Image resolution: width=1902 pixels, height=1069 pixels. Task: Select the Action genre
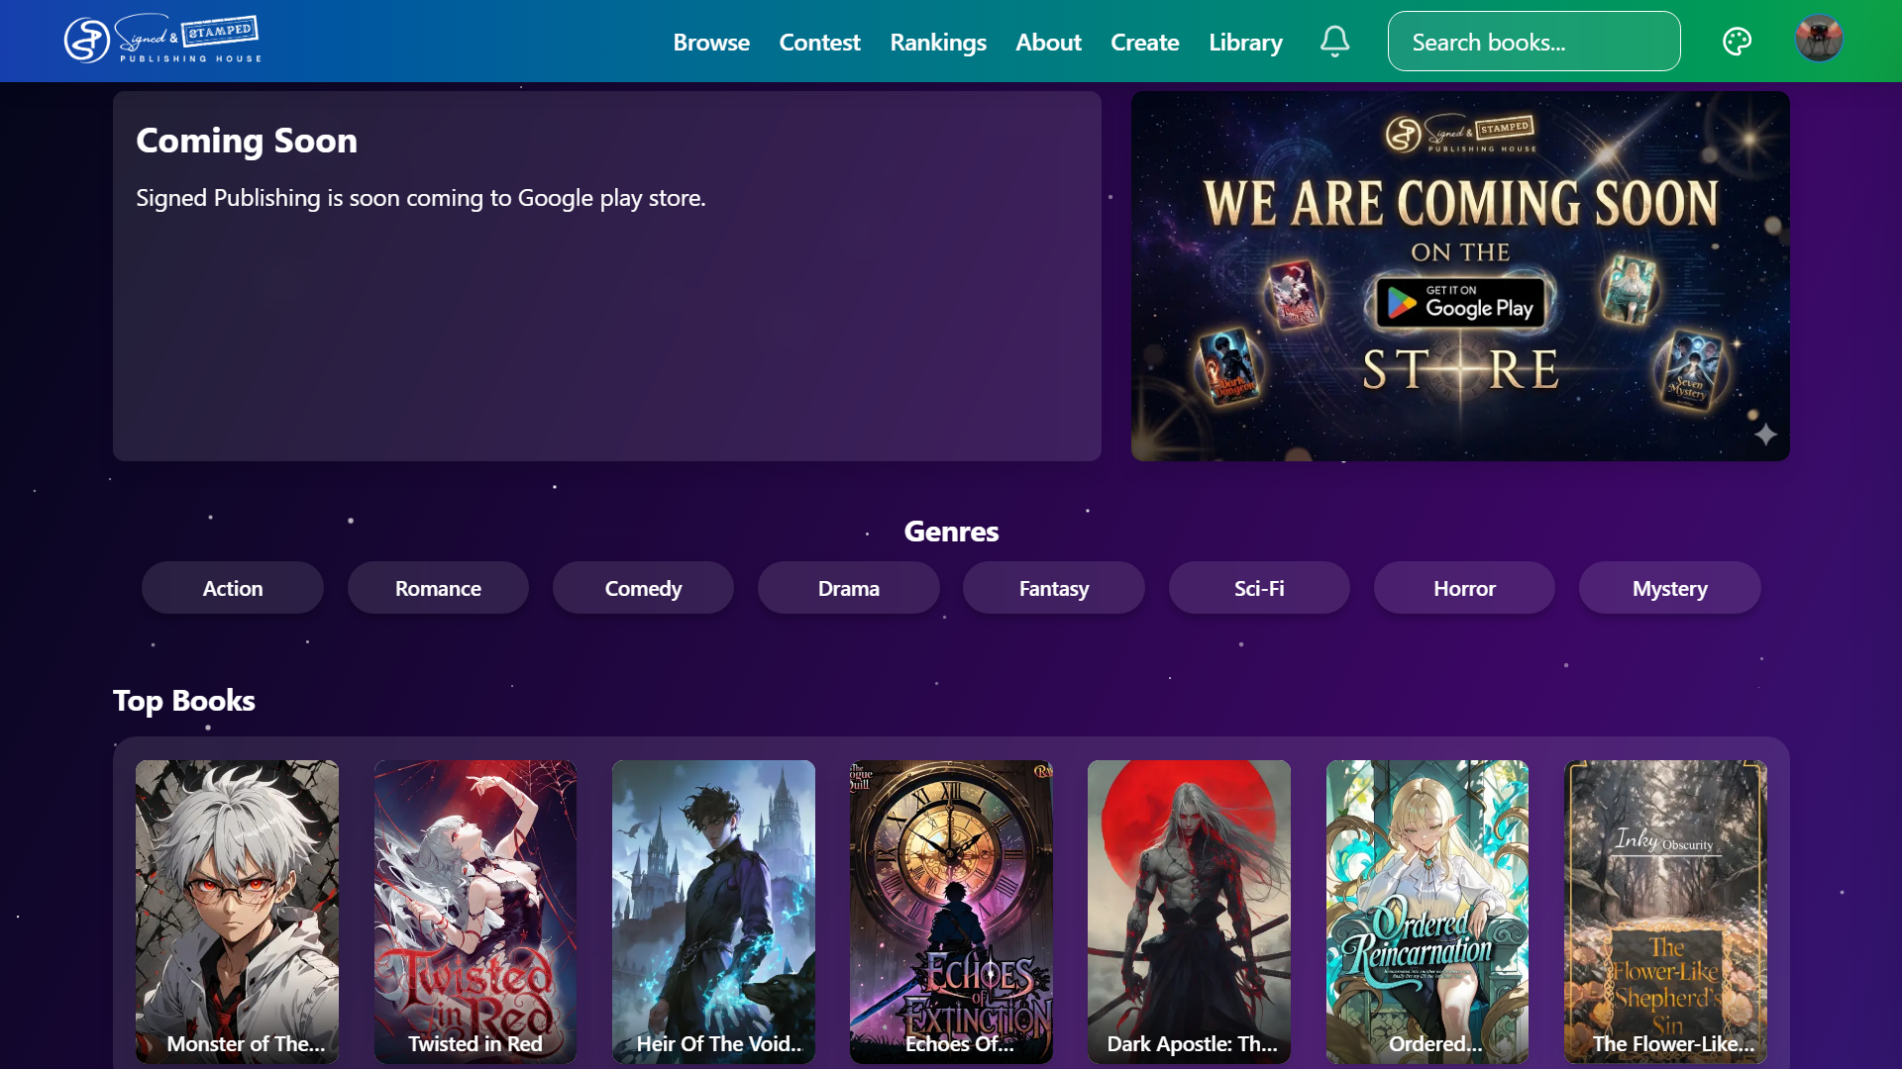pyautogui.click(x=233, y=588)
